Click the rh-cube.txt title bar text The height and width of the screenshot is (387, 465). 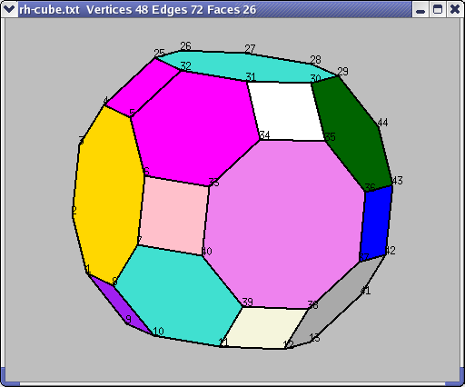[x=138, y=10]
